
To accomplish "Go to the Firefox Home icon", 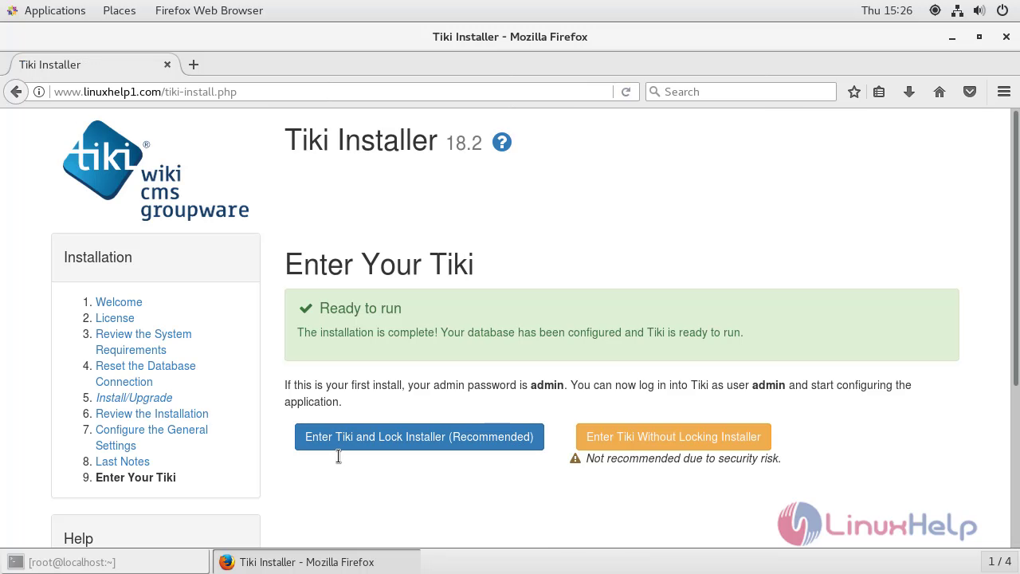I will coord(940,92).
